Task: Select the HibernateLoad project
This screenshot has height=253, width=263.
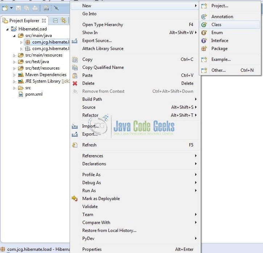Action: click(33, 29)
